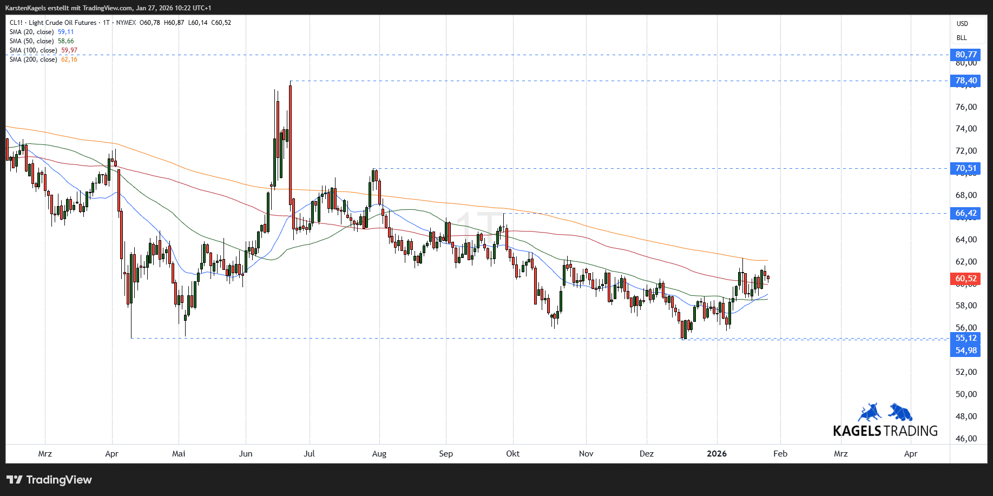Select the 70,51 price level marker
The image size is (993, 496).
coord(965,168)
